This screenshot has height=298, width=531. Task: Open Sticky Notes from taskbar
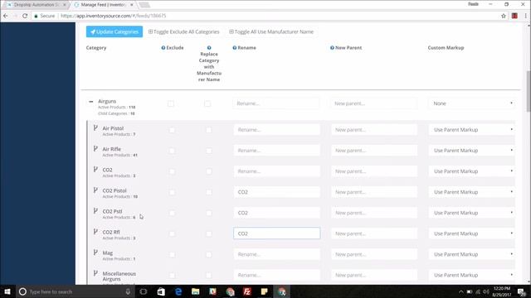click(265, 291)
